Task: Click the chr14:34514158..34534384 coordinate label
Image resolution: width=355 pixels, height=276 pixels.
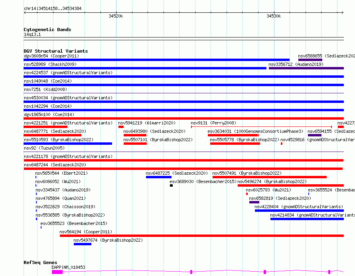Action: (53, 9)
